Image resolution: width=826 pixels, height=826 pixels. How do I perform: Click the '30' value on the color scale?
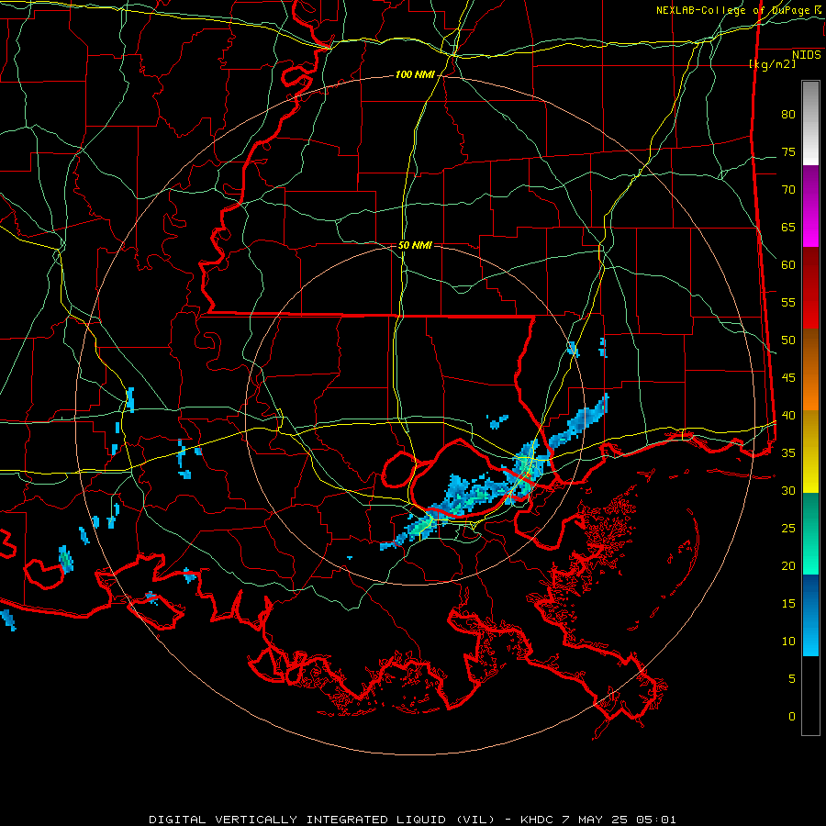click(788, 491)
